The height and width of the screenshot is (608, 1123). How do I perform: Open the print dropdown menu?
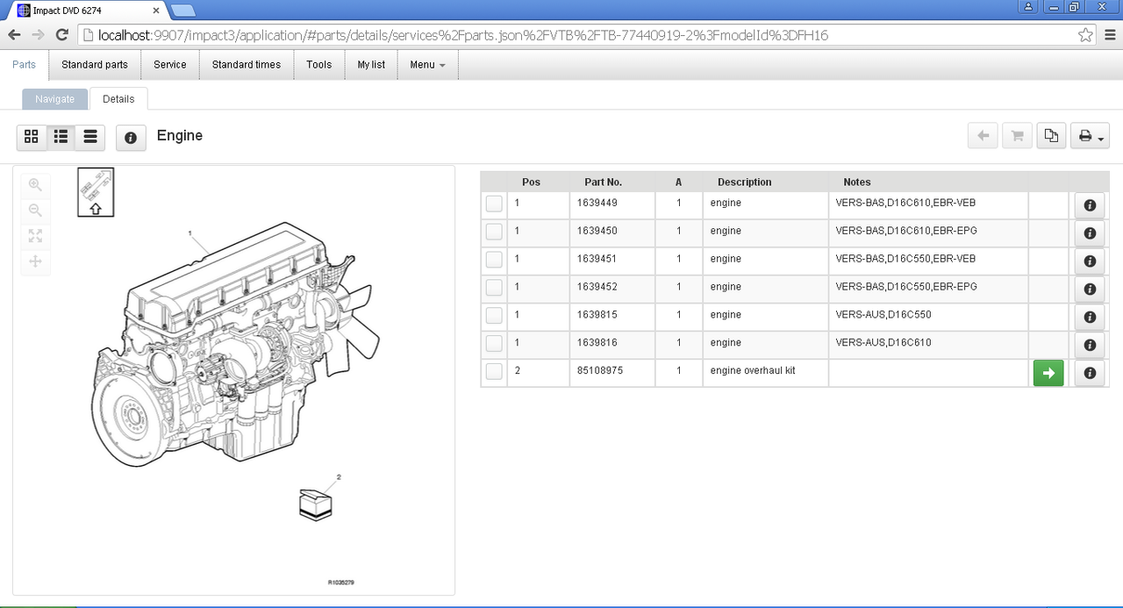[x=1090, y=136]
